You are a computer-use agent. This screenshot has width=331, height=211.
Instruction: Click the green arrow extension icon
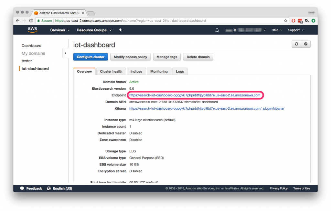pyautogui.click(x=313, y=20)
